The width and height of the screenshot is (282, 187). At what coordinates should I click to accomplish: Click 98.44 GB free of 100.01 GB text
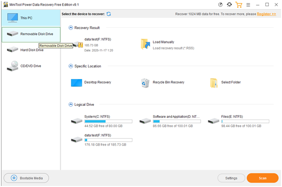click(241, 126)
